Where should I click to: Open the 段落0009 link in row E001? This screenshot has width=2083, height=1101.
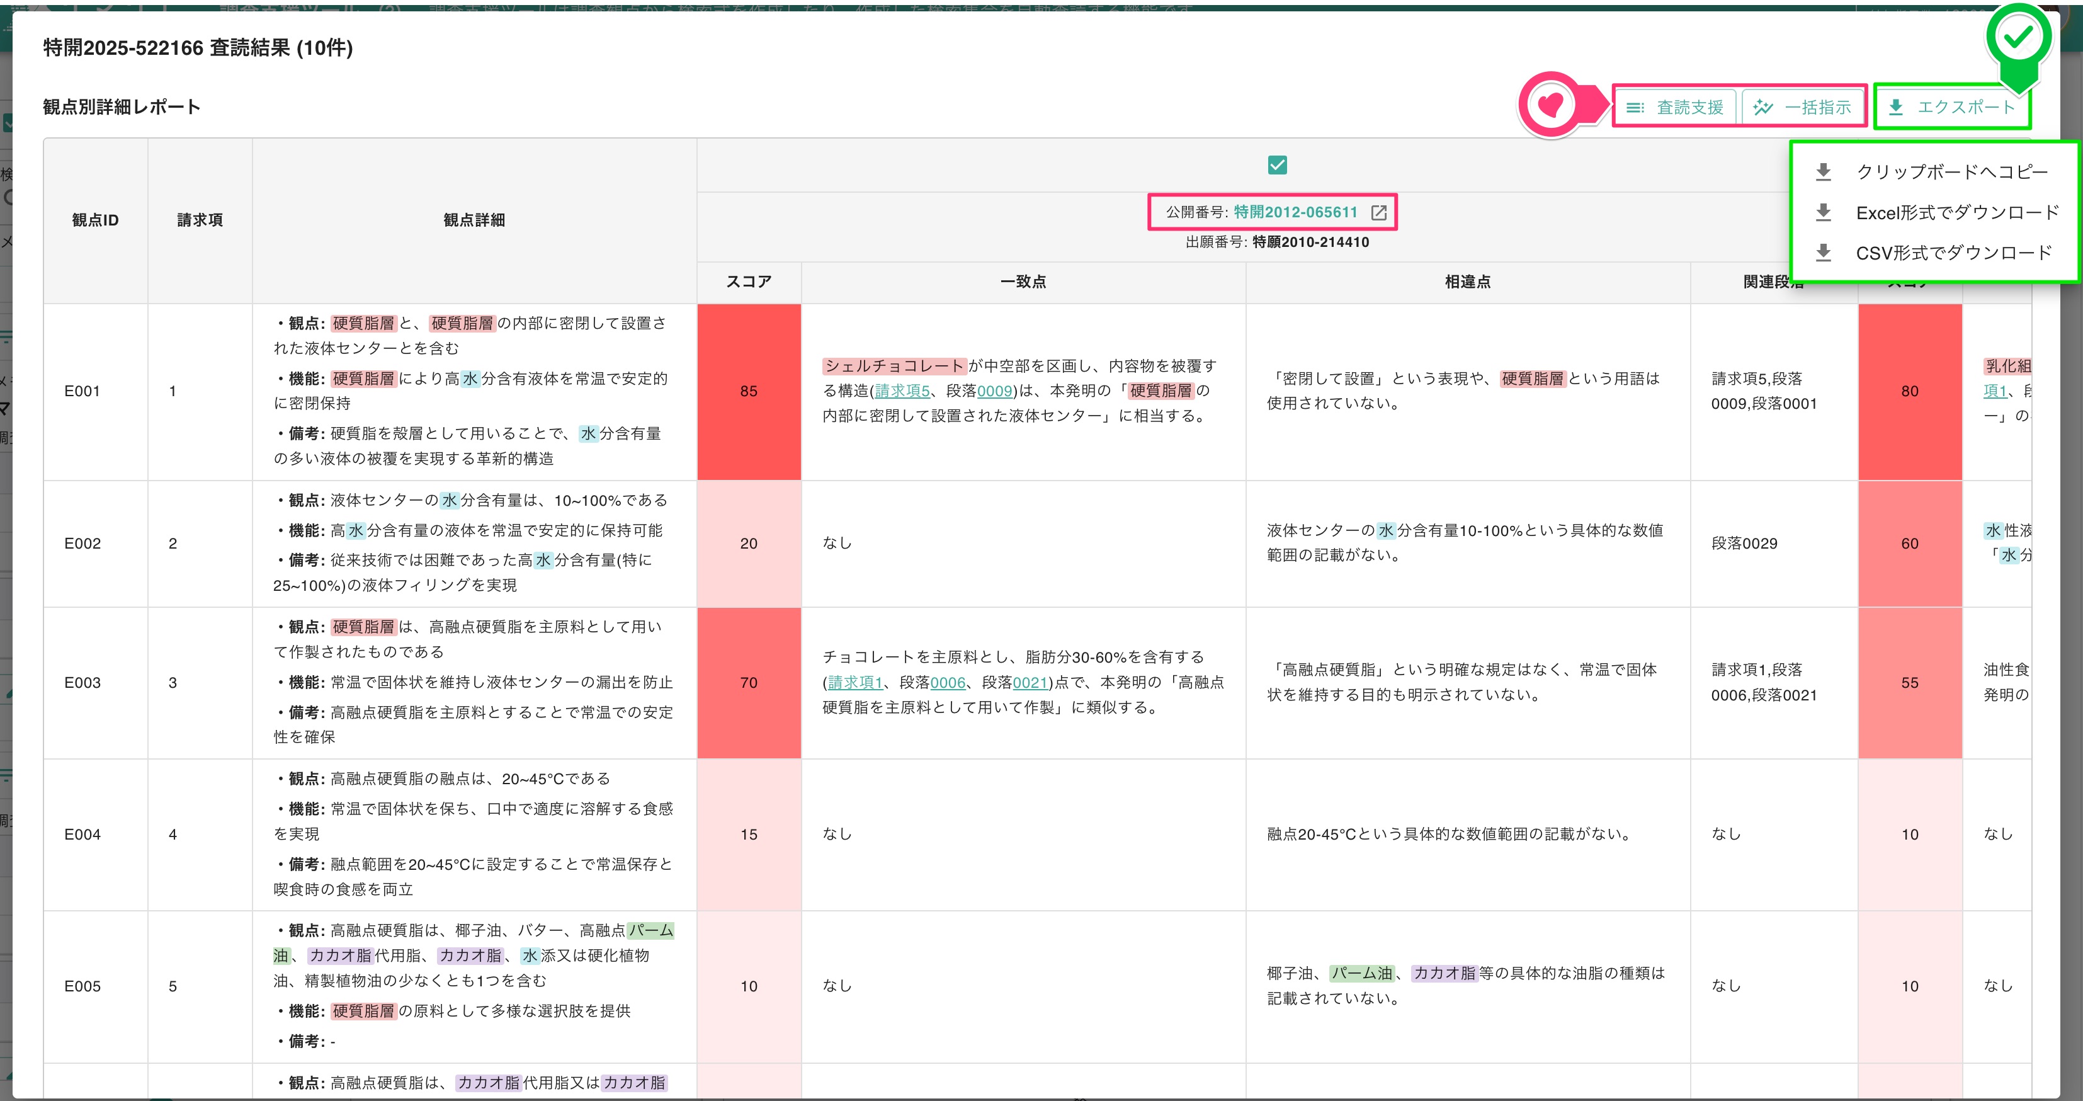pos(995,391)
